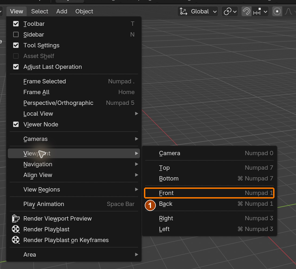Click the film reel icon beside Render Playblast
Viewport: 296px width, 269px height.
16,229
